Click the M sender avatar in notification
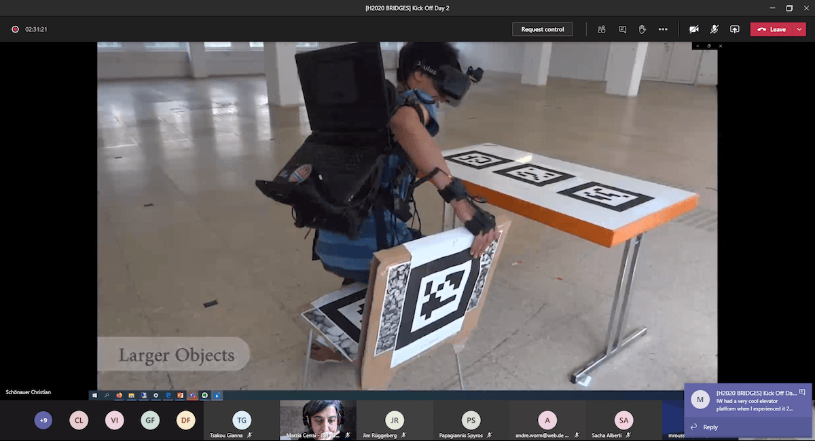 (700, 399)
